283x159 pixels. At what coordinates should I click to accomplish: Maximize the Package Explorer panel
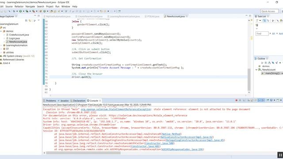point(38,16)
